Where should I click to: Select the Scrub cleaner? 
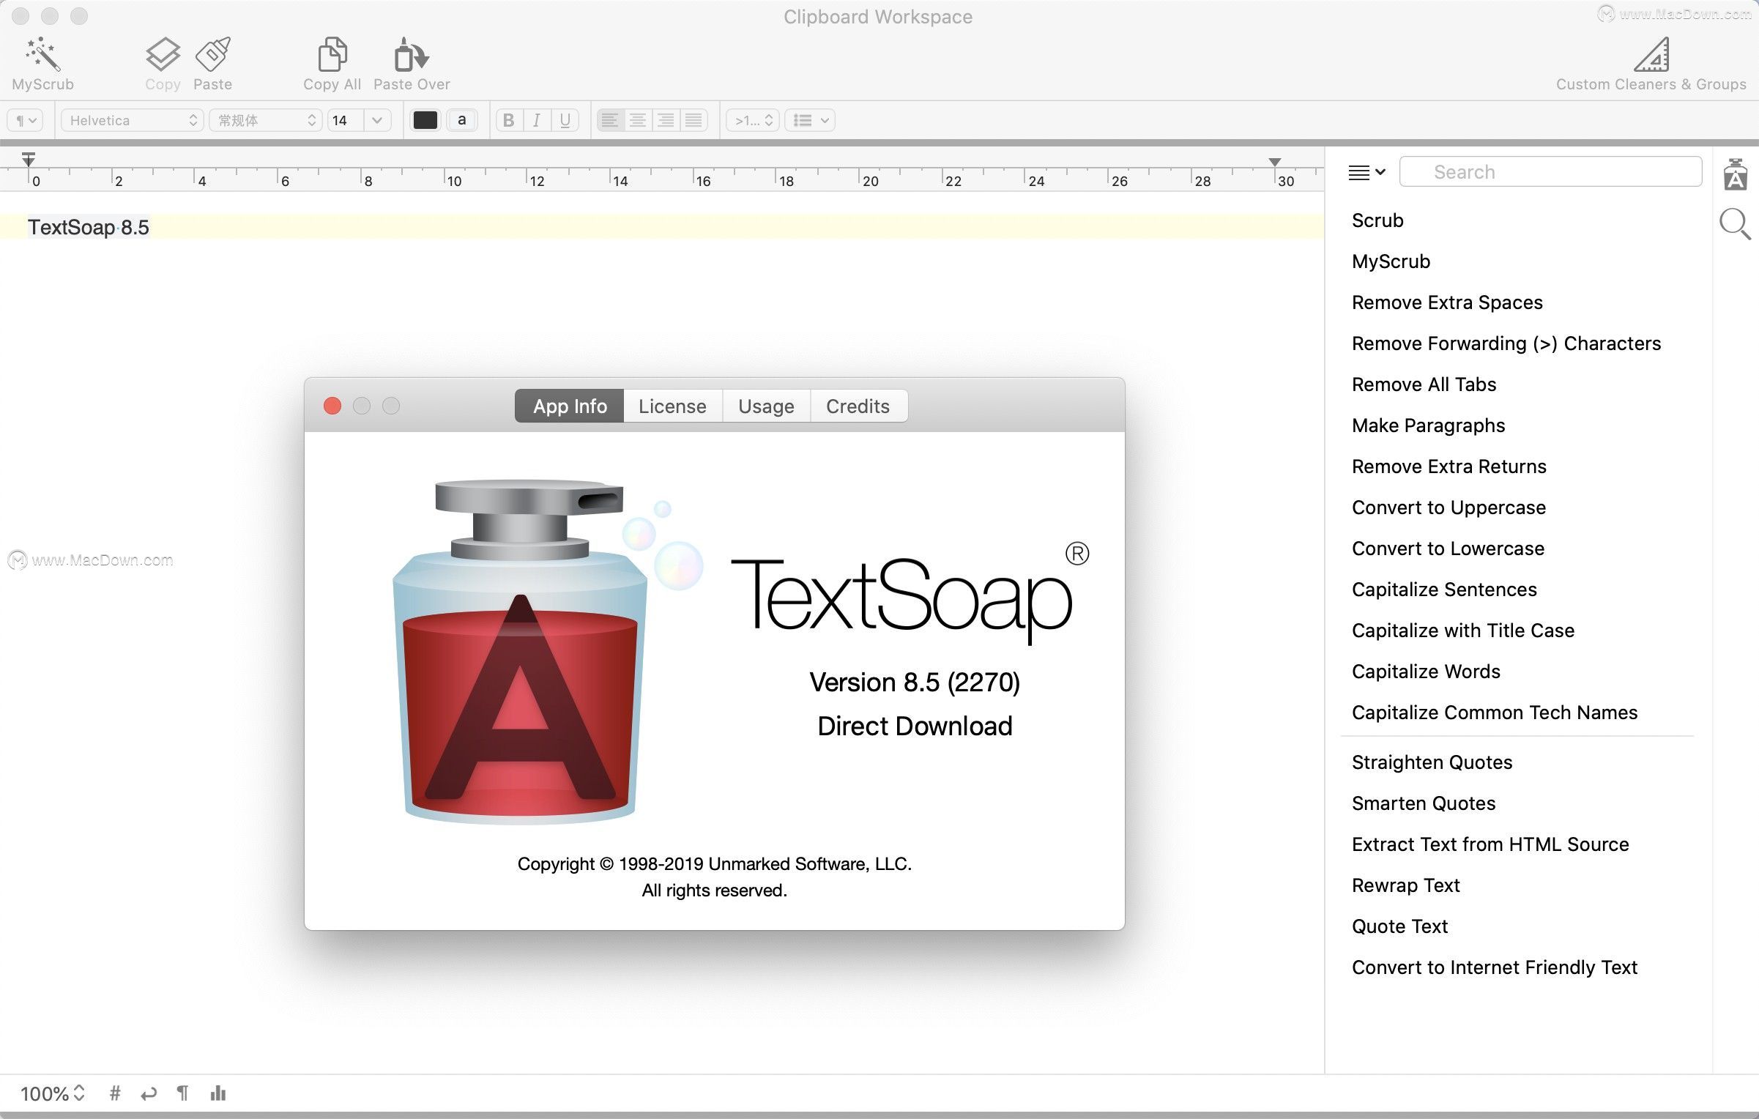(x=1377, y=220)
